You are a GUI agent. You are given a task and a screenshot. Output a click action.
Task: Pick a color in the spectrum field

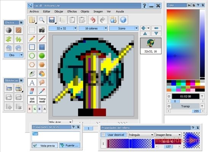pos(183,45)
